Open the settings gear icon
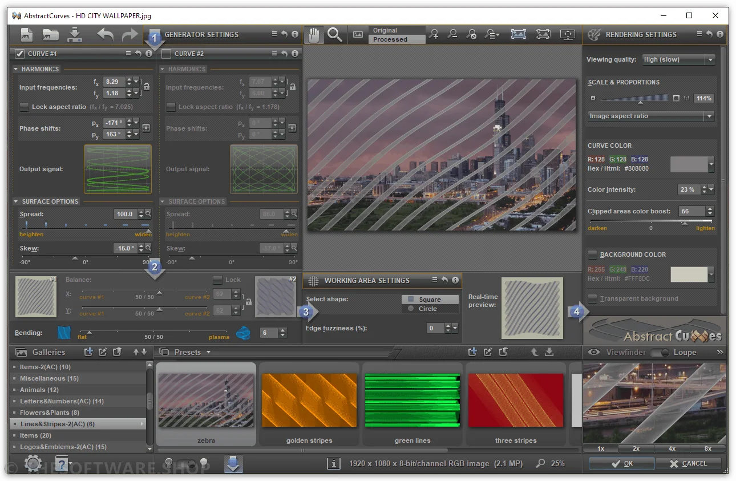 coord(33,464)
